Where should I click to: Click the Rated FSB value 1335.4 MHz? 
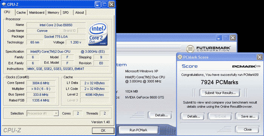click(x=41, y=100)
